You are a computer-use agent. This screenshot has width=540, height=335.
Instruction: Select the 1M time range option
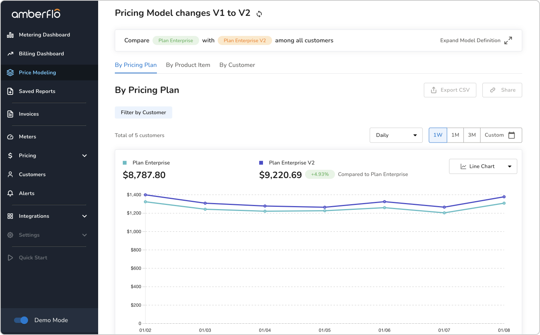455,135
